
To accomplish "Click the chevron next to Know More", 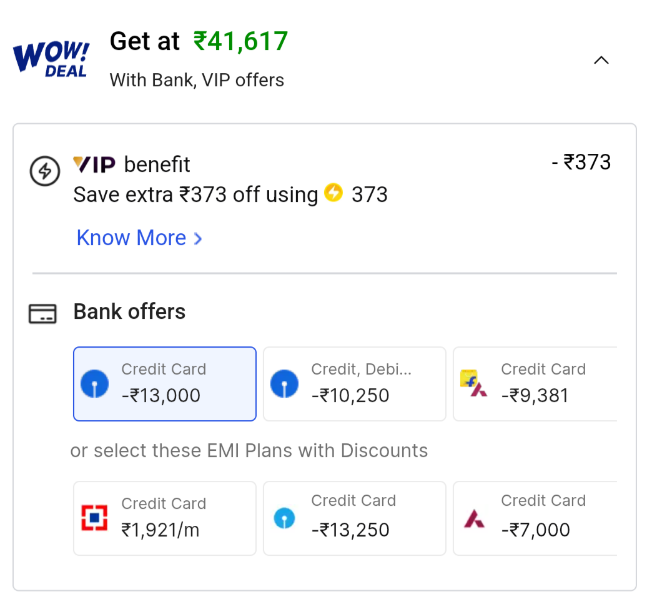I will pyautogui.click(x=198, y=238).
